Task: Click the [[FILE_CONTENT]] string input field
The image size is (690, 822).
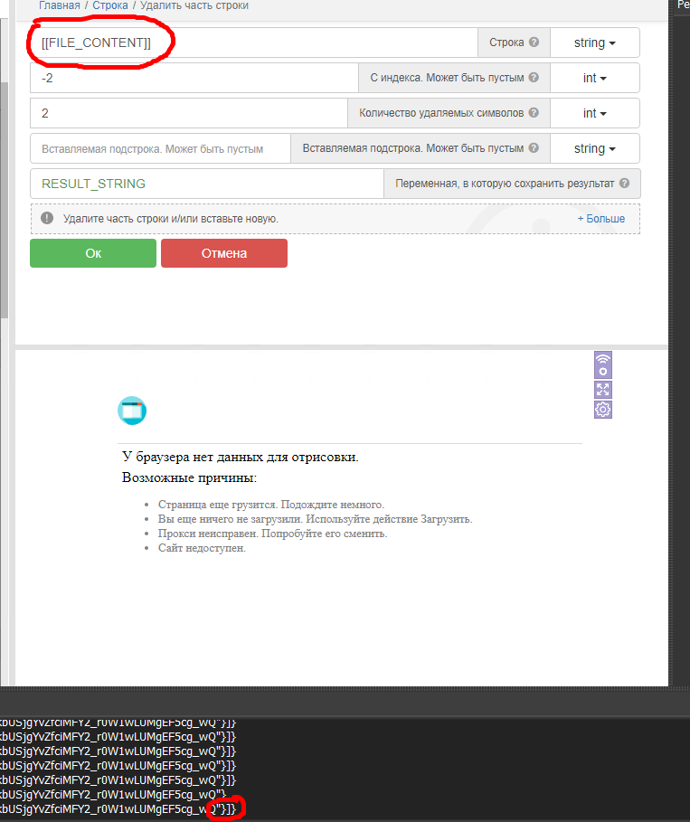Action: (x=253, y=43)
